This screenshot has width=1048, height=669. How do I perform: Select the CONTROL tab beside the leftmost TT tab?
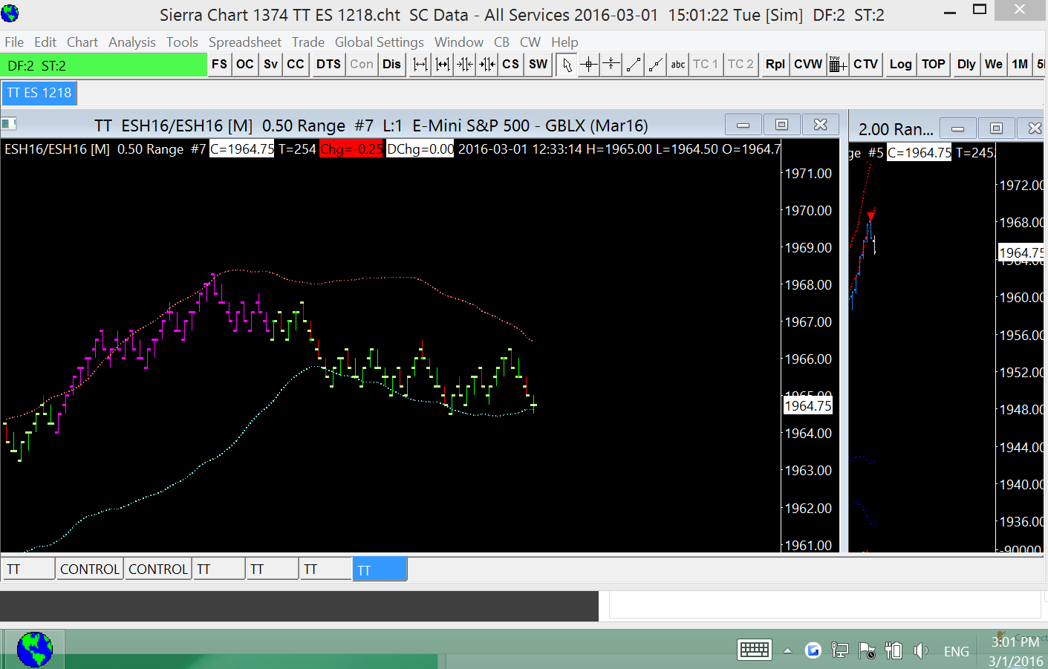89,570
